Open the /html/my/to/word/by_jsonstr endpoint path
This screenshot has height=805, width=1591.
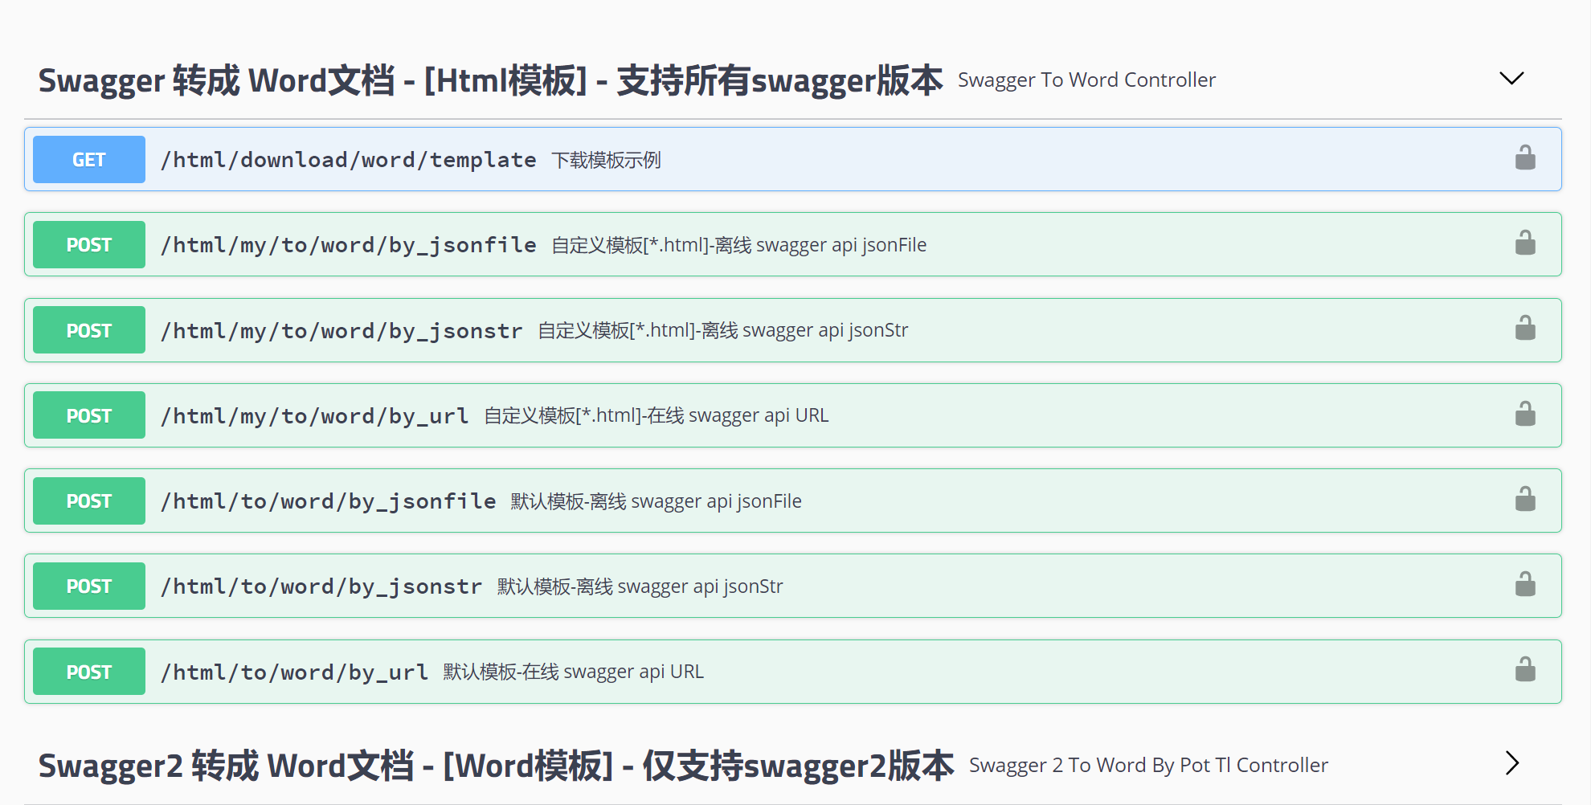click(x=342, y=331)
